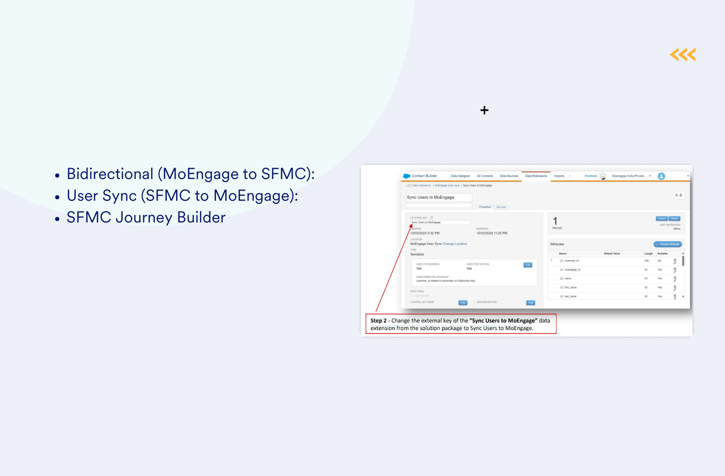Click the user profile avatar icon

tap(661, 176)
